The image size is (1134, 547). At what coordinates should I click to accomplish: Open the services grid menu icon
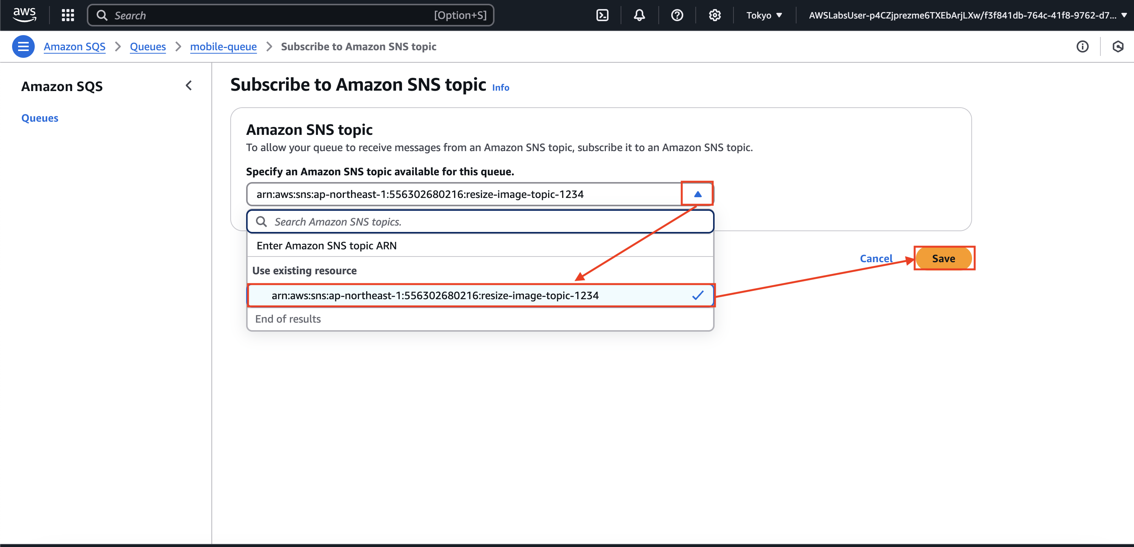tap(68, 15)
